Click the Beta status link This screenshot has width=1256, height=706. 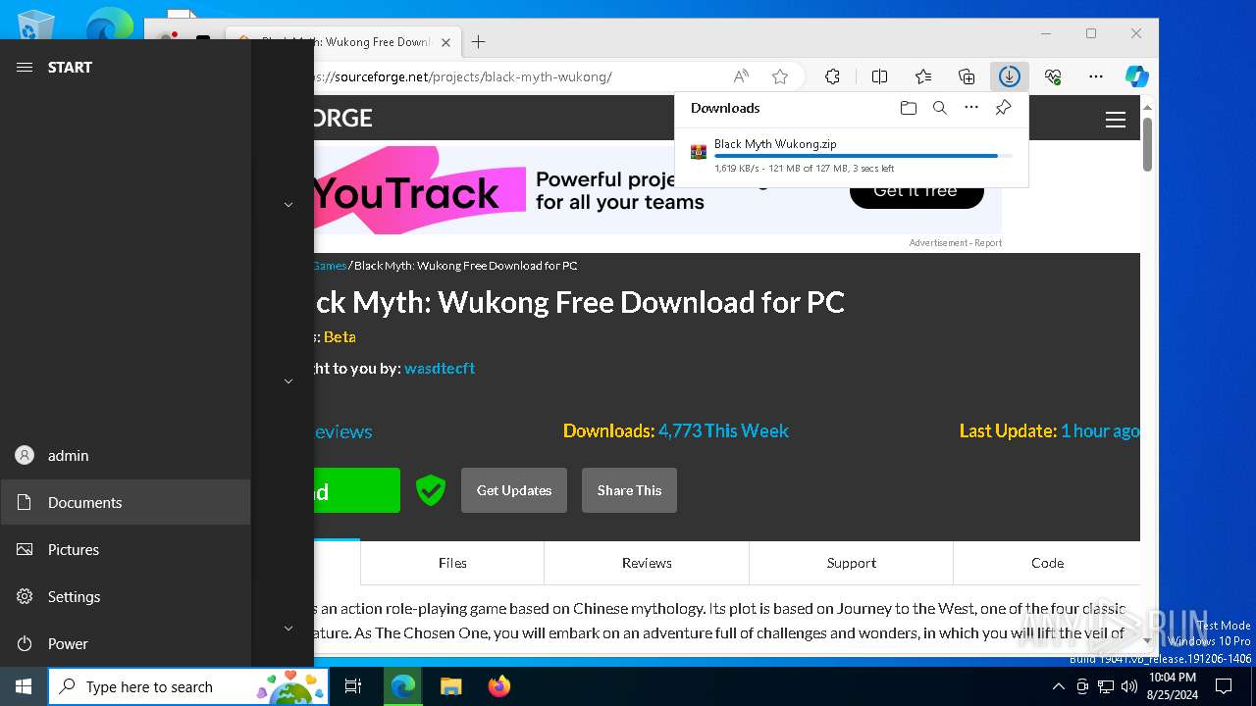pyautogui.click(x=340, y=336)
